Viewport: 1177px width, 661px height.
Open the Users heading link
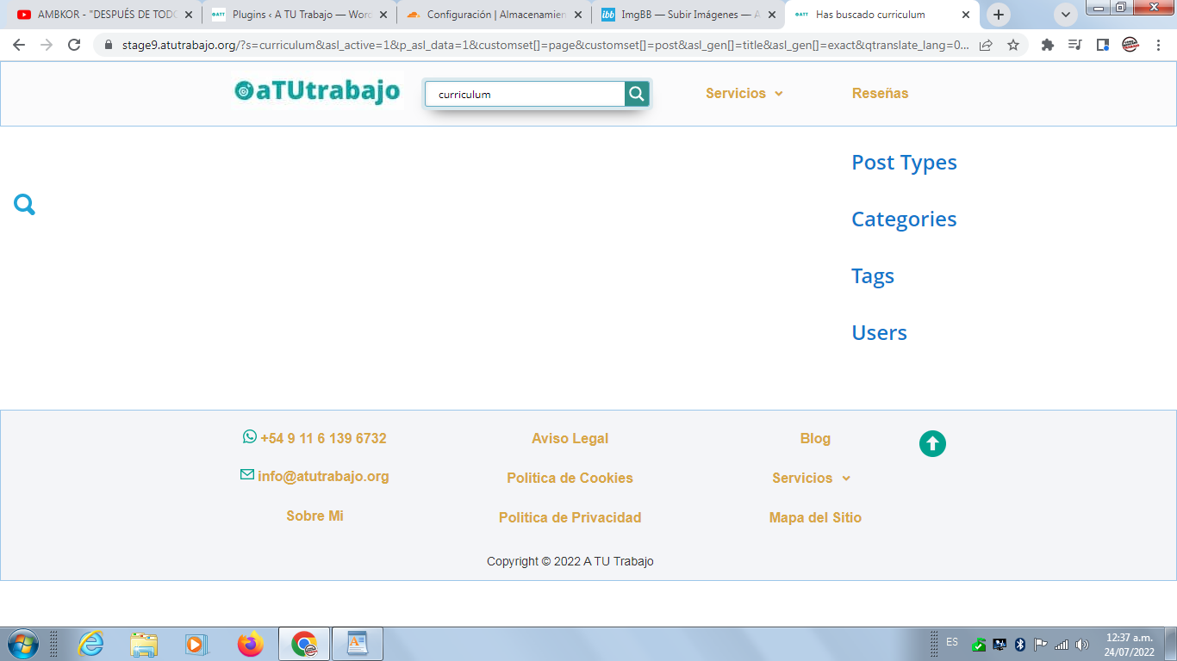[879, 333]
